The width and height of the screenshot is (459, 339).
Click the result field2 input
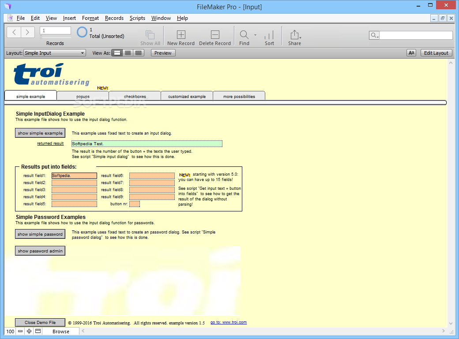click(74, 183)
